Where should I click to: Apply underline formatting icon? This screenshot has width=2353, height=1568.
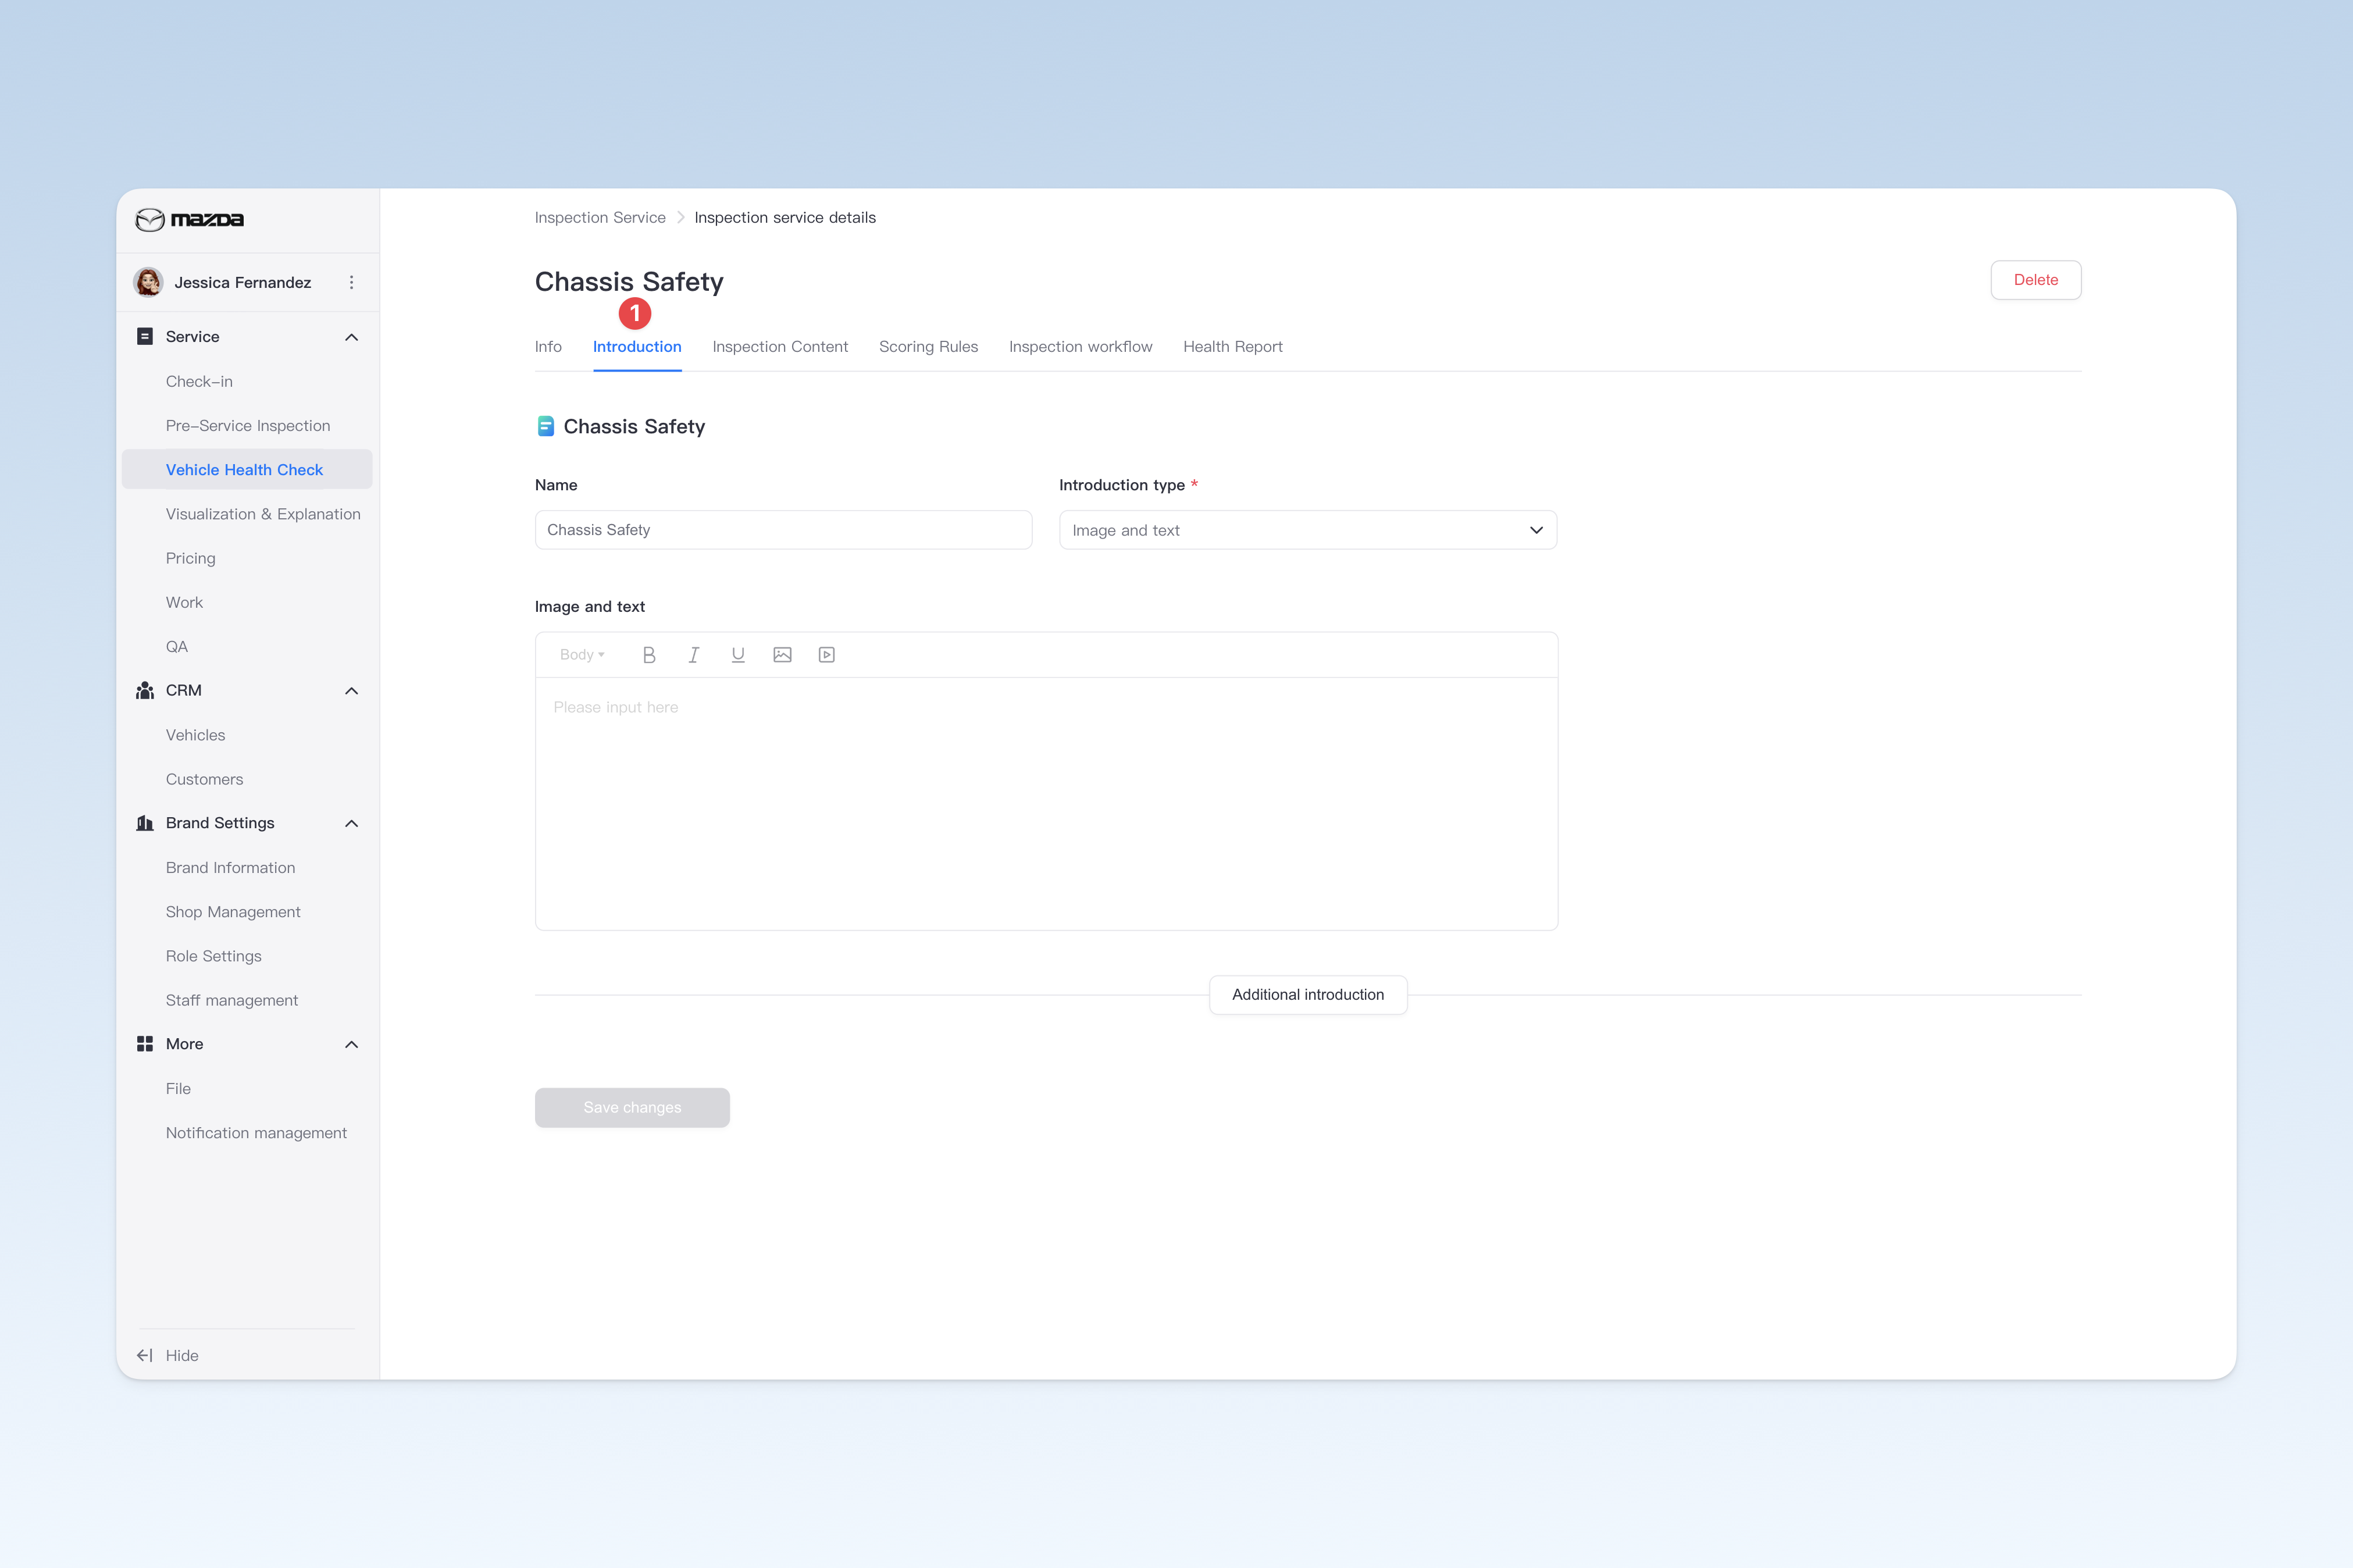(x=738, y=655)
